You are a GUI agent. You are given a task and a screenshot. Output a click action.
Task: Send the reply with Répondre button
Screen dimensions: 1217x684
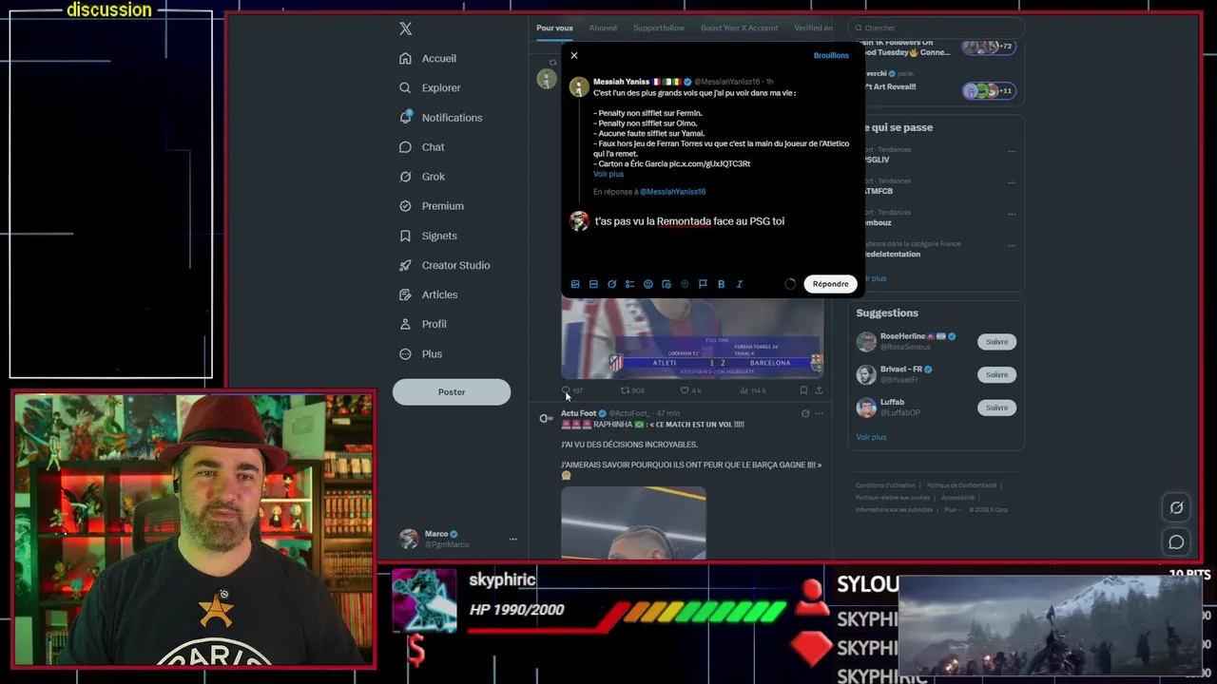tap(830, 284)
